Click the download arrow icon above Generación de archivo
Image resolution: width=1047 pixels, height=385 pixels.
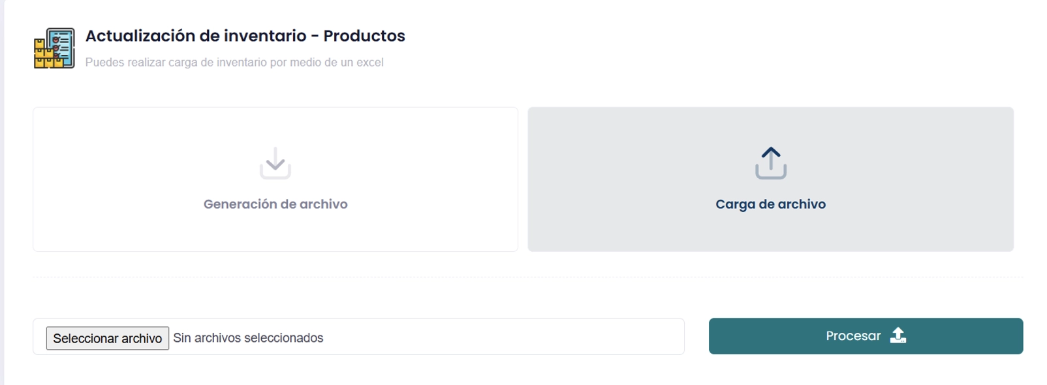(x=275, y=163)
